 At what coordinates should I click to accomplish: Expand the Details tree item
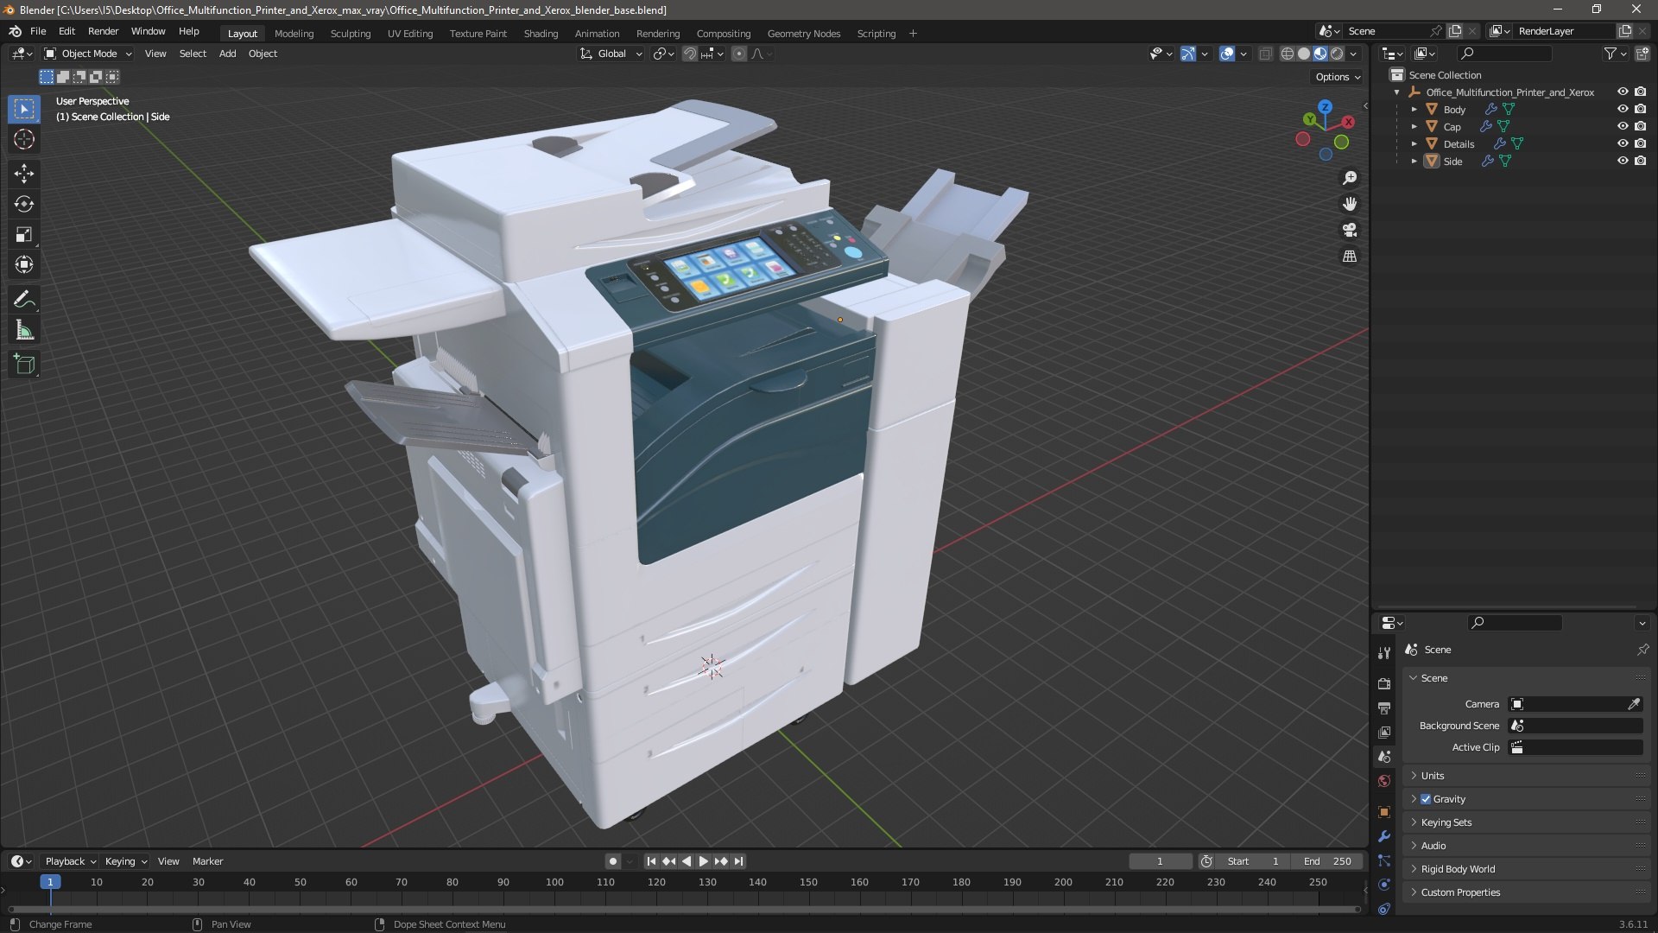(1414, 144)
